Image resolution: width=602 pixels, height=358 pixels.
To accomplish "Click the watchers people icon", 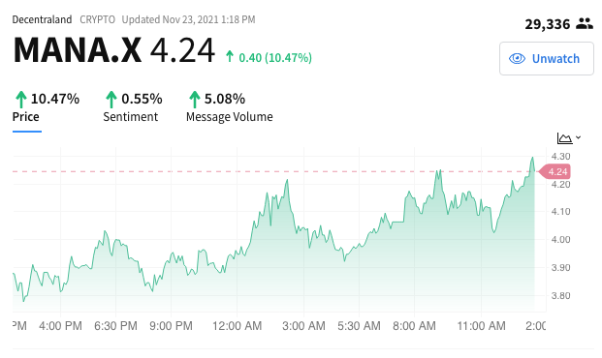I will click(585, 24).
